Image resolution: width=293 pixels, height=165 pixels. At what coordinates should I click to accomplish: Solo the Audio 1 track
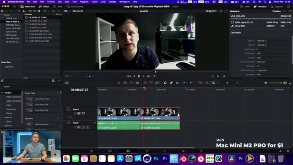pyautogui.click(x=83, y=127)
